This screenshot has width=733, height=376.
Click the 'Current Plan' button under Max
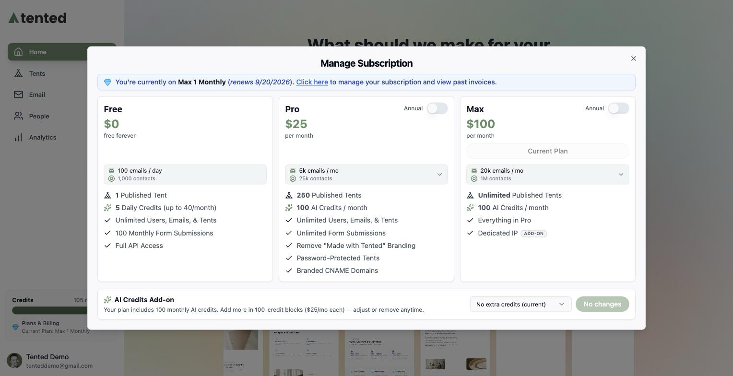[x=548, y=151]
